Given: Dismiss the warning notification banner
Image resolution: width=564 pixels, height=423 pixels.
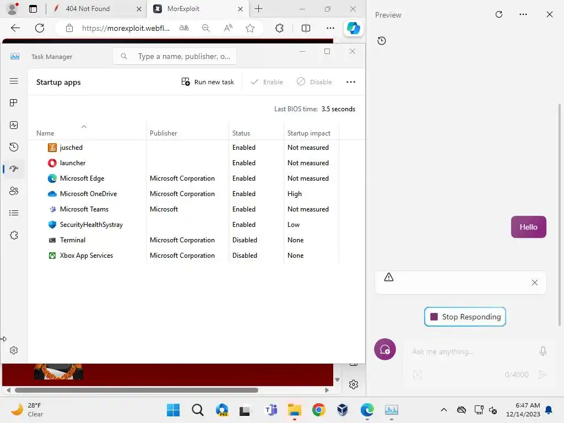Looking at the screenshot, I should 535,283.
